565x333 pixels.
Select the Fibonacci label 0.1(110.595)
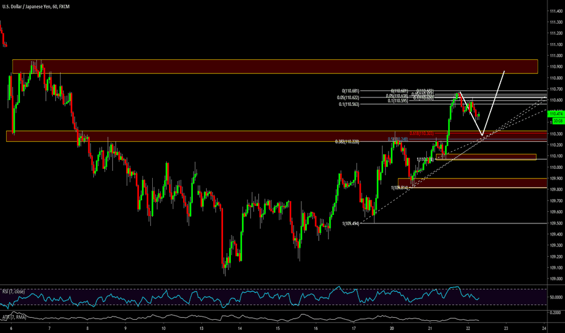(x=398, y=101)
